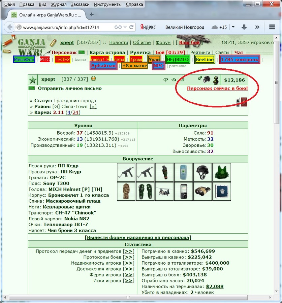282x303 pixels.
Task: Click the Персонаж сейчас в бою! link
Action: (x=217, y=88)
